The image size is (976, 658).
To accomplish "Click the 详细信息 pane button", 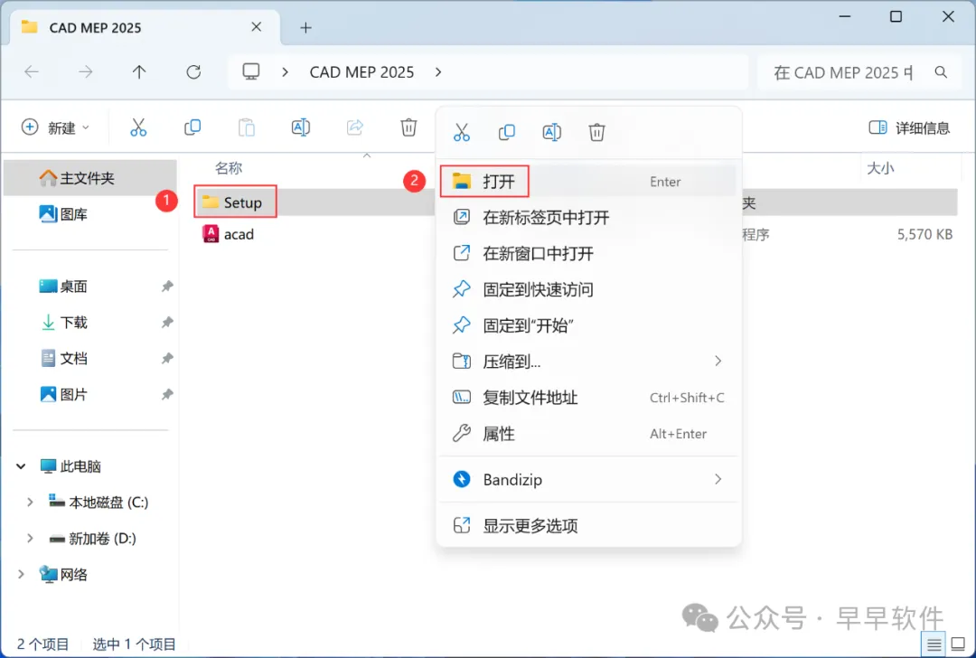I will tap(909, 127).
